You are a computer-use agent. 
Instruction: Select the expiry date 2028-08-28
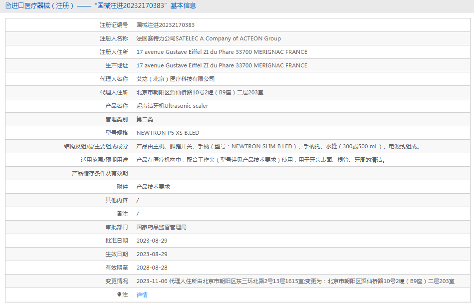(152, 268)
